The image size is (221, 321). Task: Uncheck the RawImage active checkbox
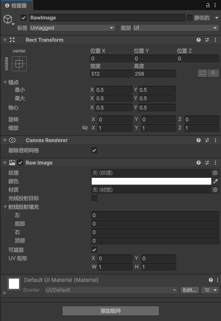pyautogui.click(x=24, y=18)
